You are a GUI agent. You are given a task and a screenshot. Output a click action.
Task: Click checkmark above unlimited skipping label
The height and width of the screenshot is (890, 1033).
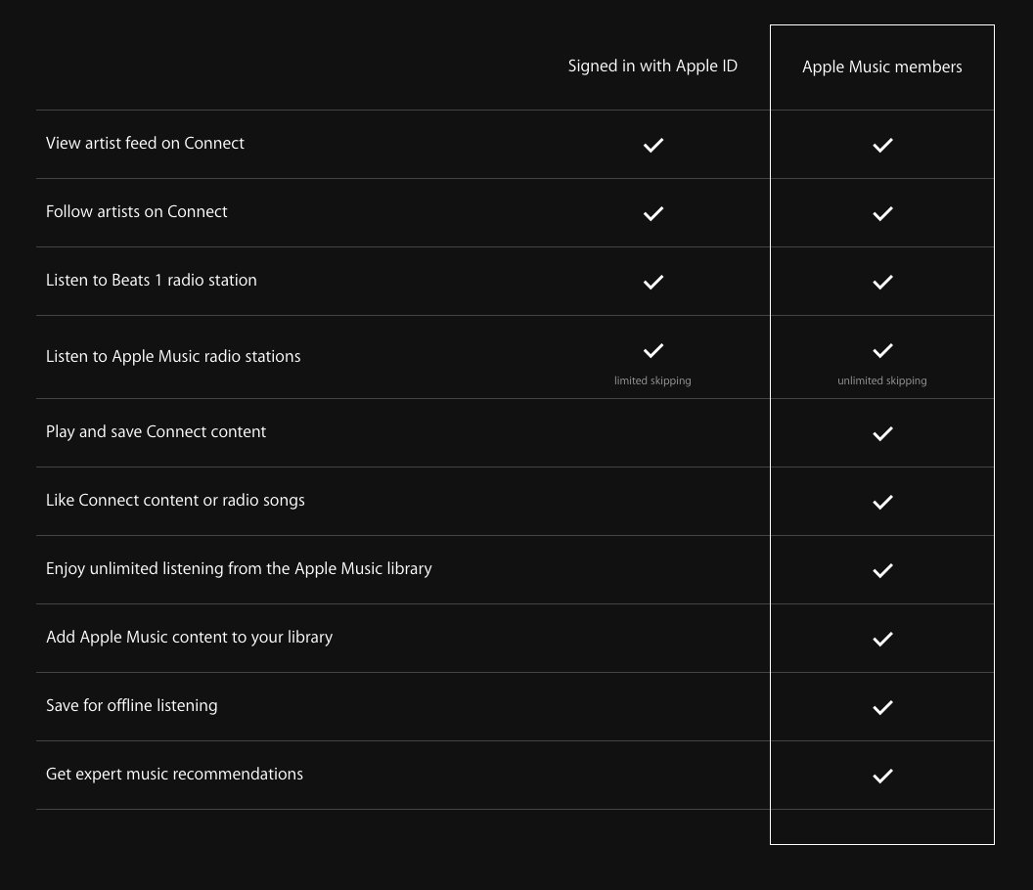click(x=882, y=350)
